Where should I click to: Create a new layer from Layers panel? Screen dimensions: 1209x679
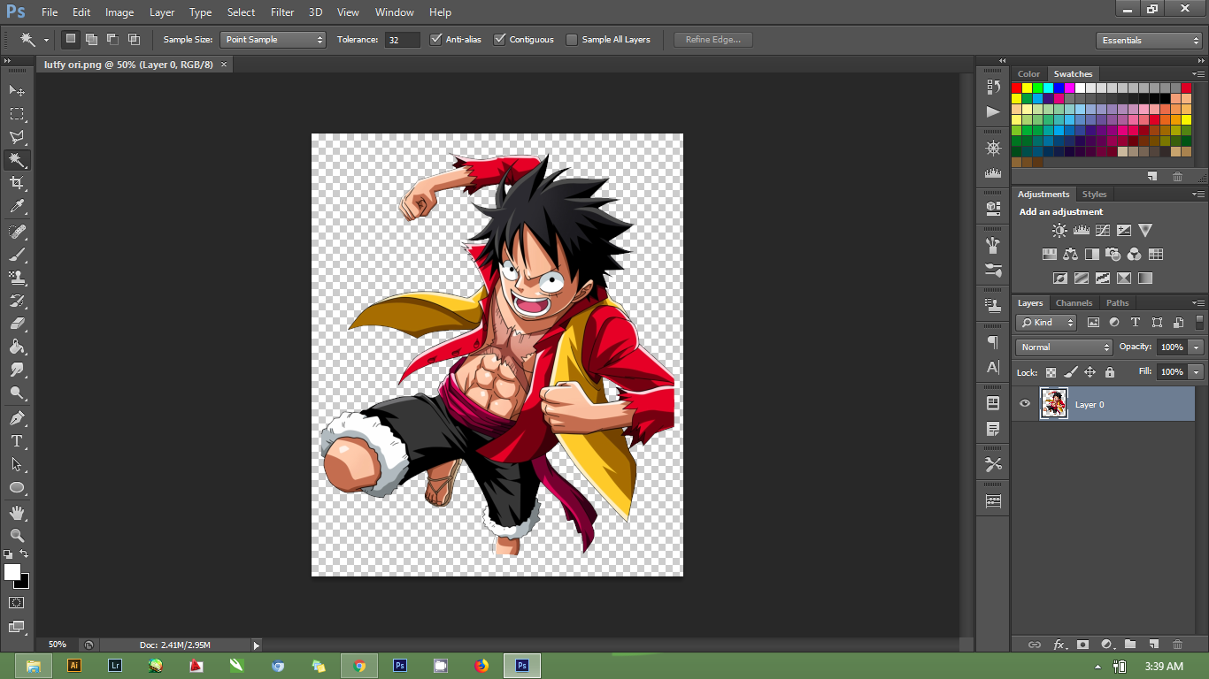(1154, 645)
